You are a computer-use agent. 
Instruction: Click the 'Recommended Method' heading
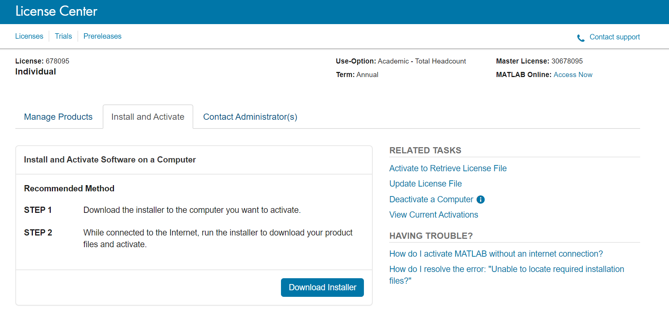pyautogui.click(x=69, y=188)
